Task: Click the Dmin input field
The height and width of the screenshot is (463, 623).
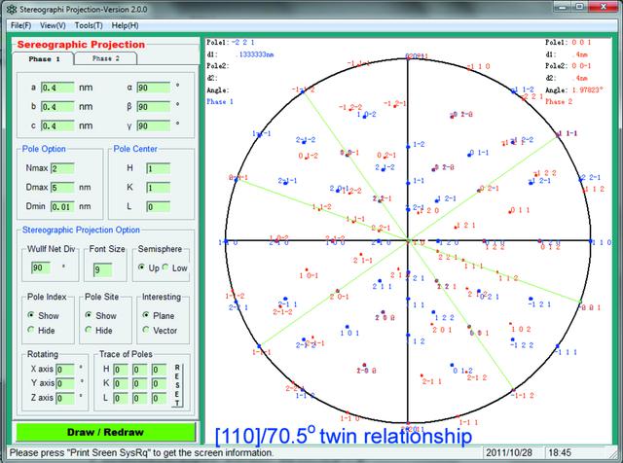Action: (62, 206)
